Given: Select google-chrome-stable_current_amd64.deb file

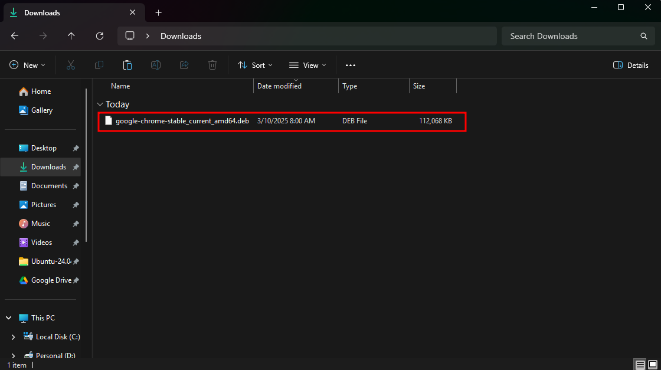Looking at the screenshot, I should tap(182, 121).
